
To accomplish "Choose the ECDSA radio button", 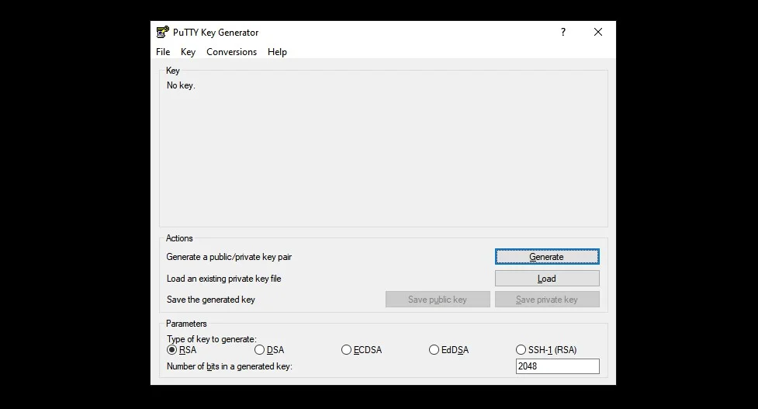I will coord(362,349).
